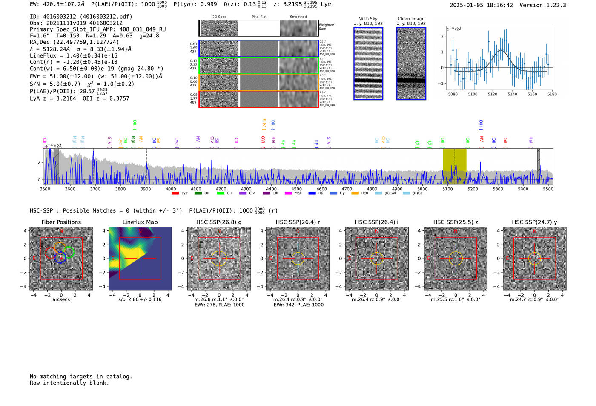Click the orange circle in the g-band cutout
Screen dimensions: 596x406
[x=219, y=259]
